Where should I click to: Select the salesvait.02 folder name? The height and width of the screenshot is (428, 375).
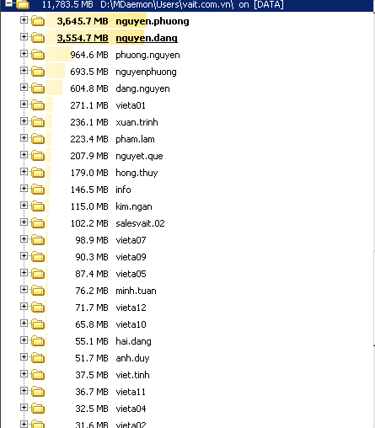[x=140, y=223]
